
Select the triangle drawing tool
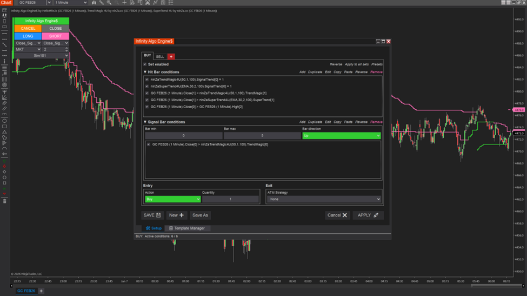[4, 132]
